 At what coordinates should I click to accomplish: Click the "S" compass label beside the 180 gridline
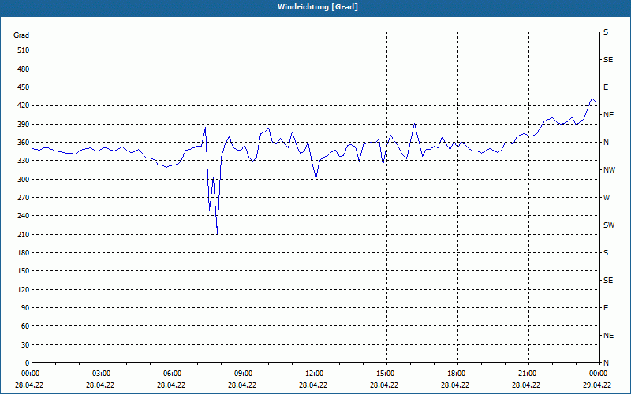[x=606, y=253]
